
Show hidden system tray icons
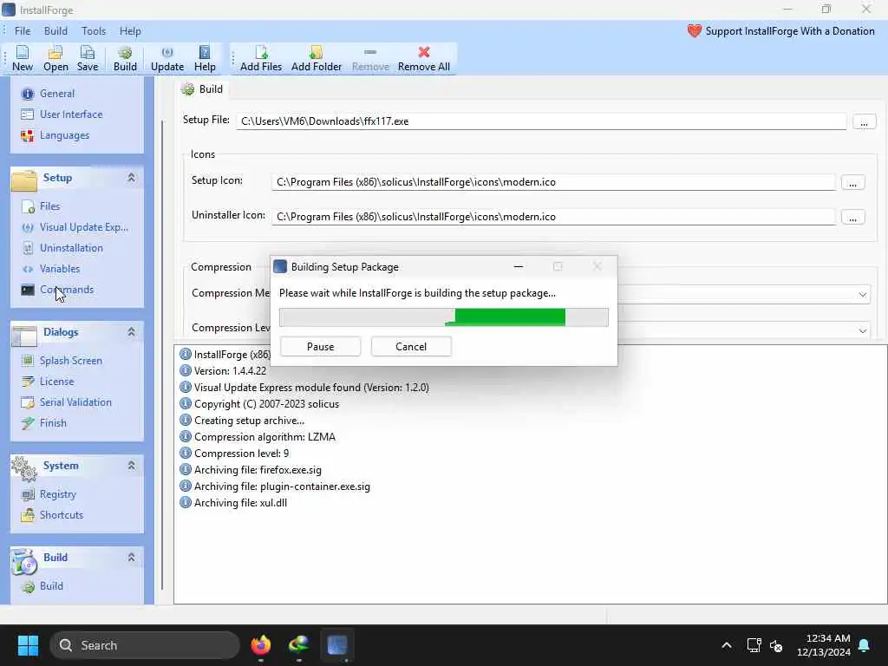(x=727, y=645)
